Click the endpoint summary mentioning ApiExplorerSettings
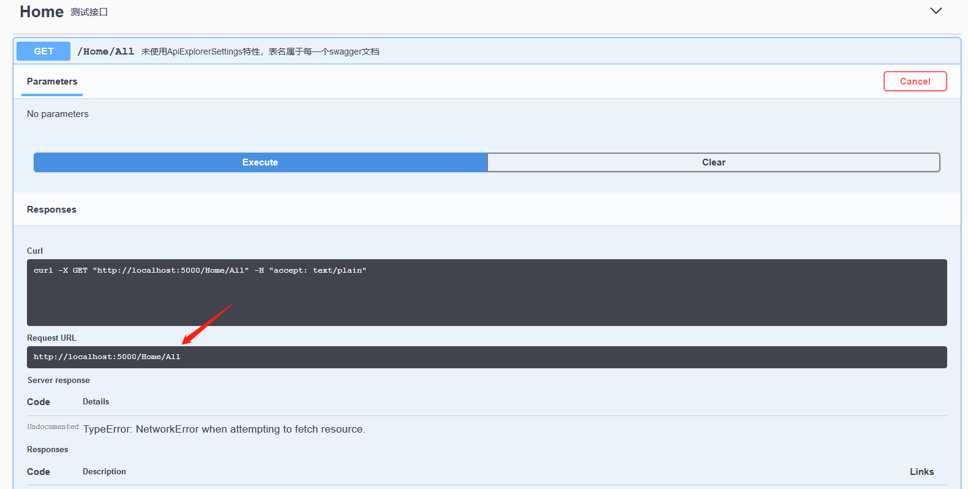Viewport: 968px width, 489px height. click(260, 51)
